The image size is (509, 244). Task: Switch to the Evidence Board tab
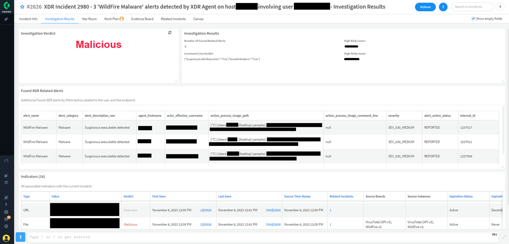142,19
